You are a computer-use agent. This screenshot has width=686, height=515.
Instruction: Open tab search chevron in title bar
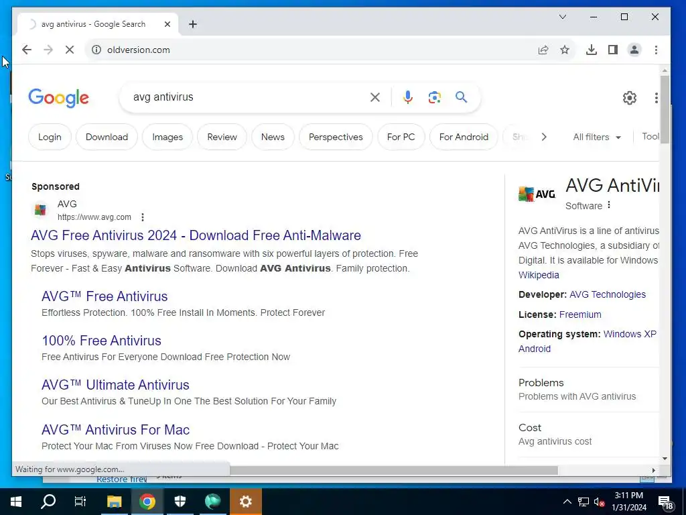tap(563, 17)
